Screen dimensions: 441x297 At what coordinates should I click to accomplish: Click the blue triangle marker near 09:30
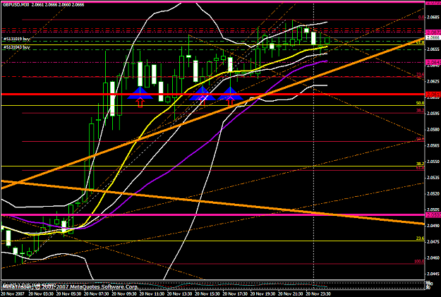140,93
